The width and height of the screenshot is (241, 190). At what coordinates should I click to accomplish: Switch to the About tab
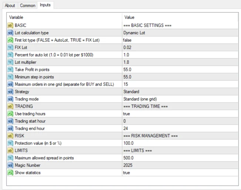pyautogui.click(x=10, y=6)
